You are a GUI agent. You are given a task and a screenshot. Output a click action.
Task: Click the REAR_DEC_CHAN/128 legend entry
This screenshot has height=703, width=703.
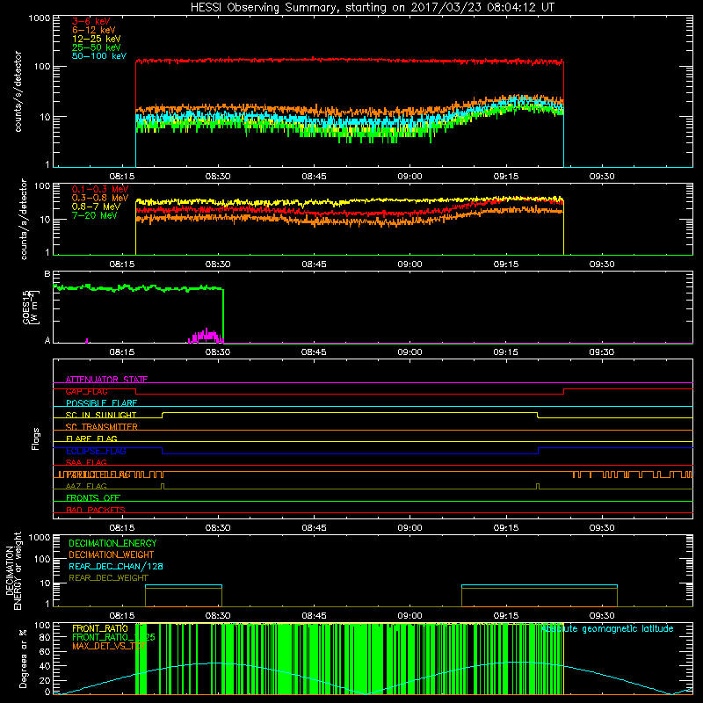[x=116, y=566]
